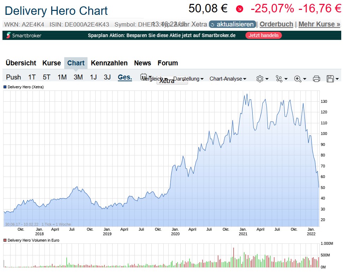Click the current price 50,08 €

(208, 8)
